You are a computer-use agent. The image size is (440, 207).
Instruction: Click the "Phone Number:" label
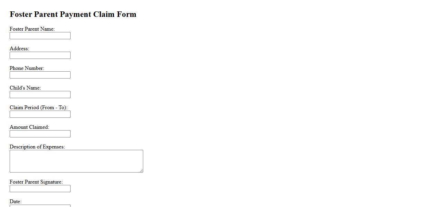(x=27, y=68)
